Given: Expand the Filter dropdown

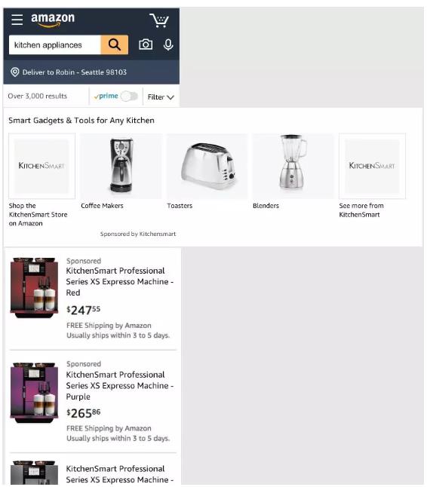Looking at the screenshot, I should click(161, 97).
